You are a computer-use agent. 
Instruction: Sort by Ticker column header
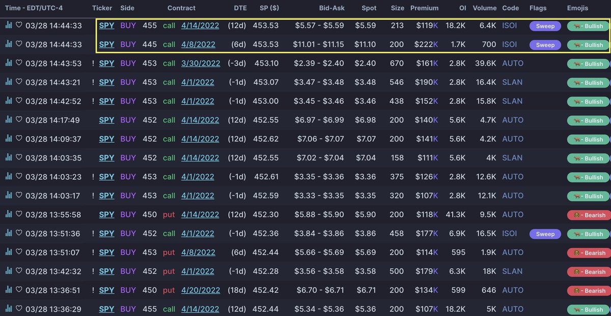pos(102,8)
